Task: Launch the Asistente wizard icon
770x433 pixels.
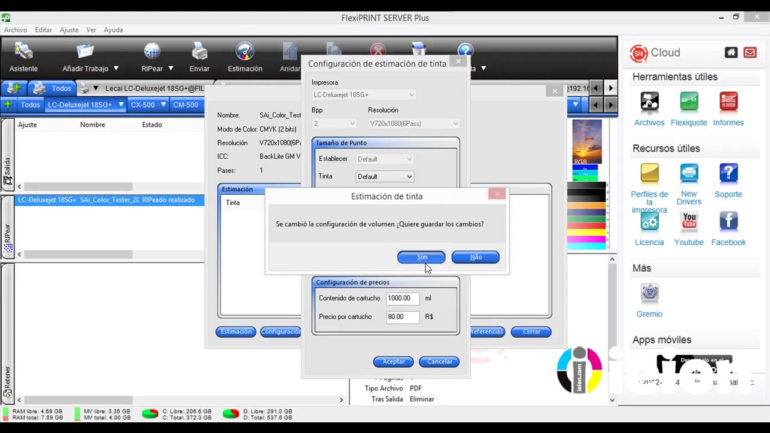Action: [23, 51]
